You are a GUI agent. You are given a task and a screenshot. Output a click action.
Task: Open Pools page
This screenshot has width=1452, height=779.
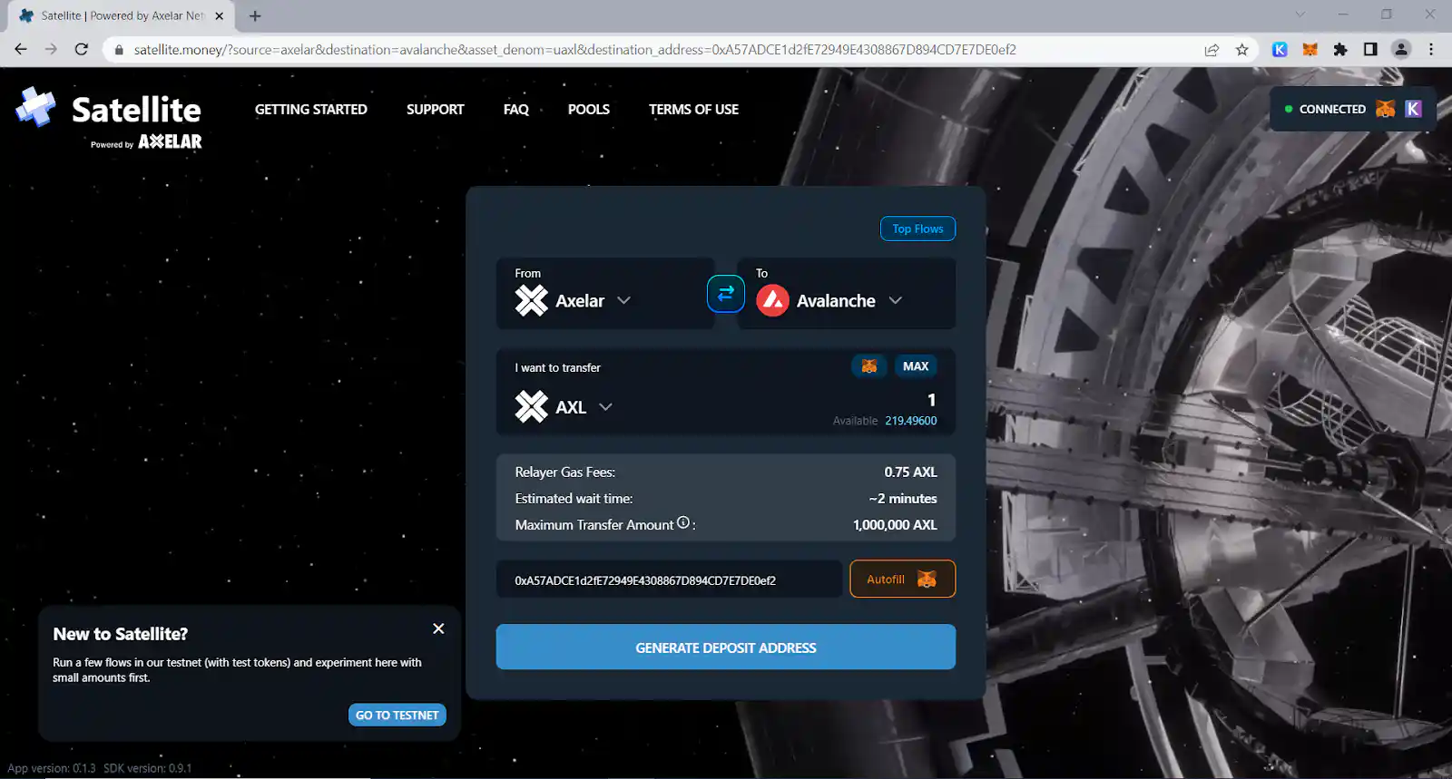pos(589,109)
